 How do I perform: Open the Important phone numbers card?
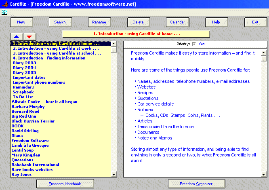pos(61,82)
